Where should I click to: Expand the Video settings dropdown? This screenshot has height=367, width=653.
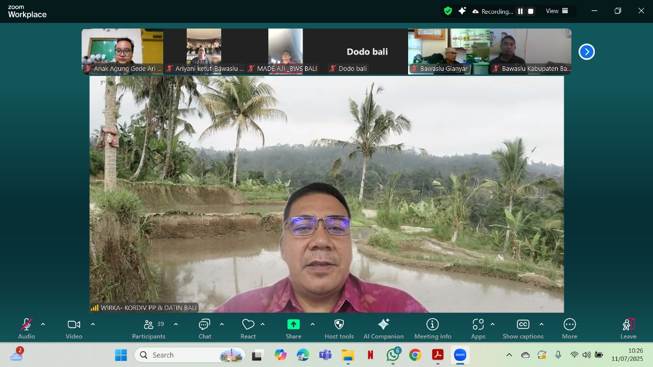click(x=93, y=323)
